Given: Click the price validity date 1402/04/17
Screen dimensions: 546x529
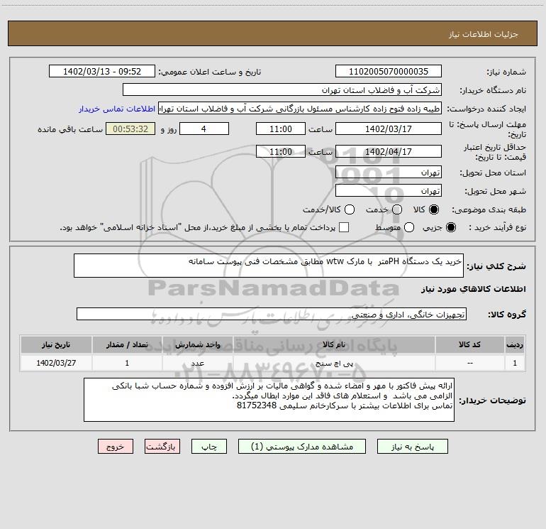Looking at the screenshot, I should [x=389, y=152].
